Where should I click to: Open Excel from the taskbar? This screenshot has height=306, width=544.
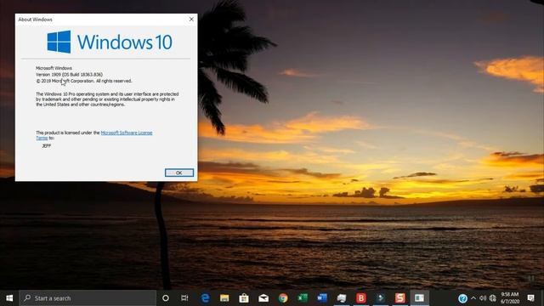(x=303, y=298)
